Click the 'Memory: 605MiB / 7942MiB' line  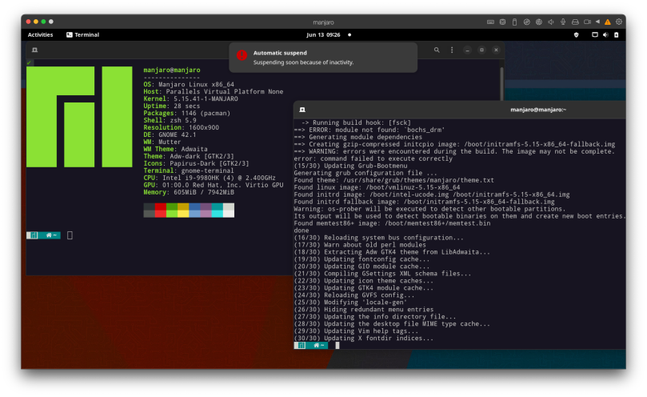(x=189, y=192)
